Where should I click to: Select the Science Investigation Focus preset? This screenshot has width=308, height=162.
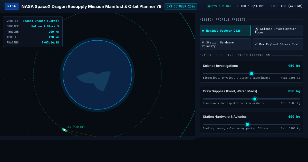(x=278, y=31)
